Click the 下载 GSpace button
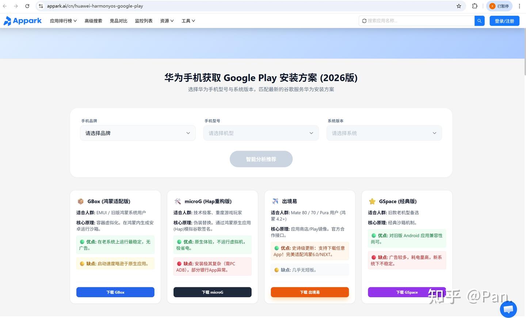This screenshot has width=526, height=318. [x=407, y=292]
